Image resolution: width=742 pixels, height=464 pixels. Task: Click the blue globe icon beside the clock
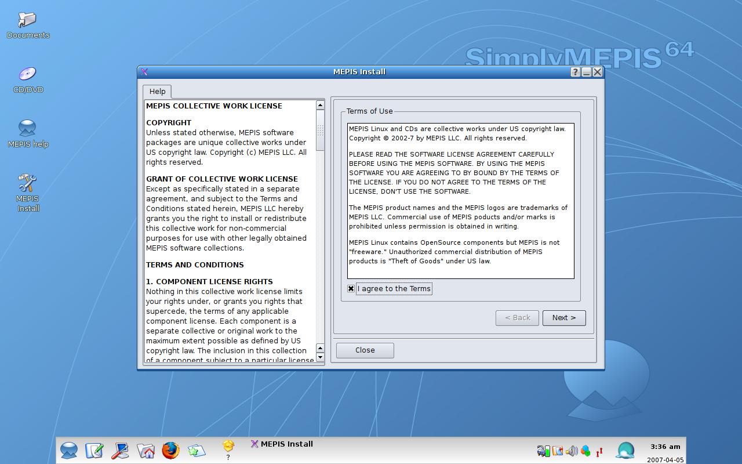point(625,450)
